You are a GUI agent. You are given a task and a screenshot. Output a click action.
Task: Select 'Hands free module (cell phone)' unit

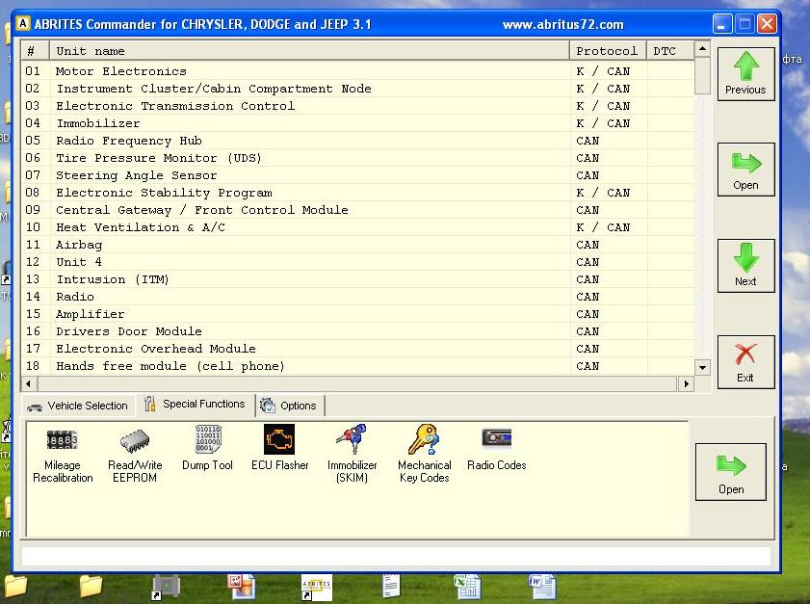pyautogui.click(x=170, y=366)
